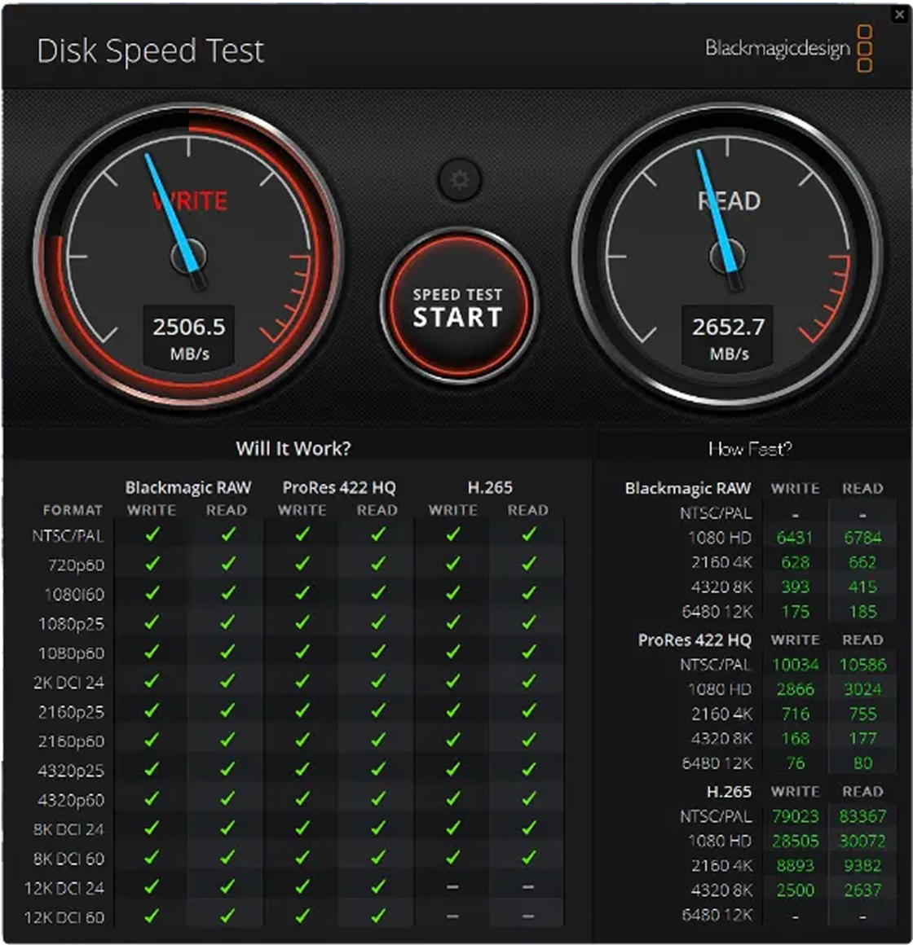
Task: Click the H.265 read dash for 12K DCI 60
Action: (x=528, y=916)
